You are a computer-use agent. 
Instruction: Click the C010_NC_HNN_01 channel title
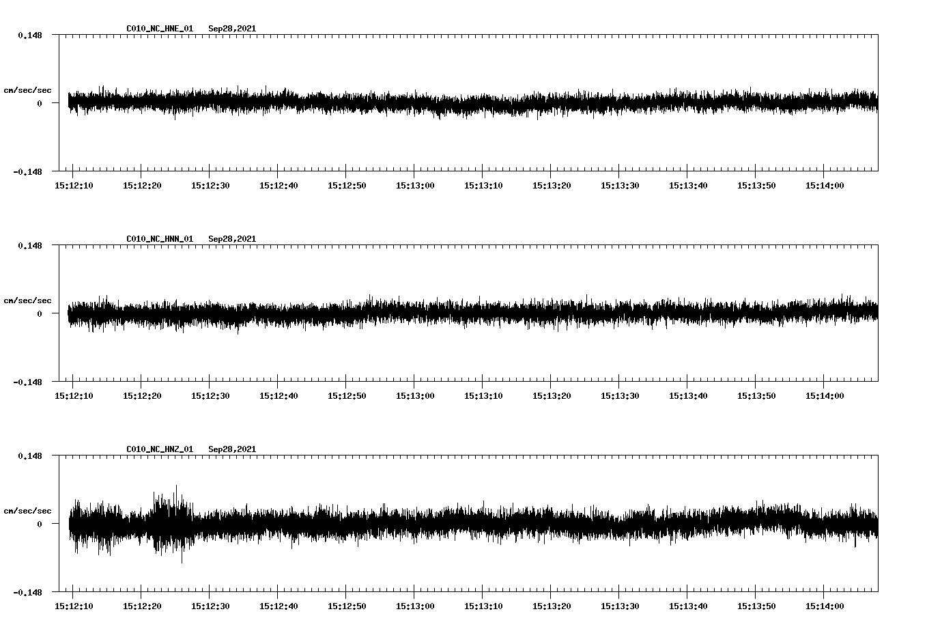point(160,239)
